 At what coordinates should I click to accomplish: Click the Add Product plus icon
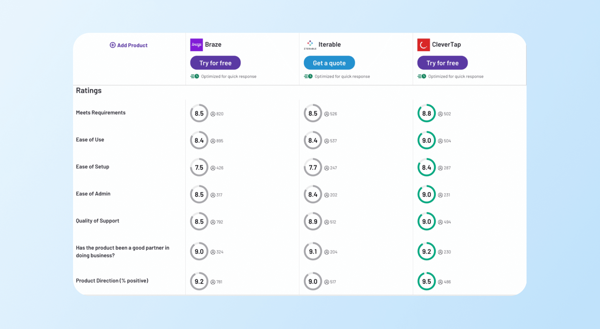tap(112, 45)
